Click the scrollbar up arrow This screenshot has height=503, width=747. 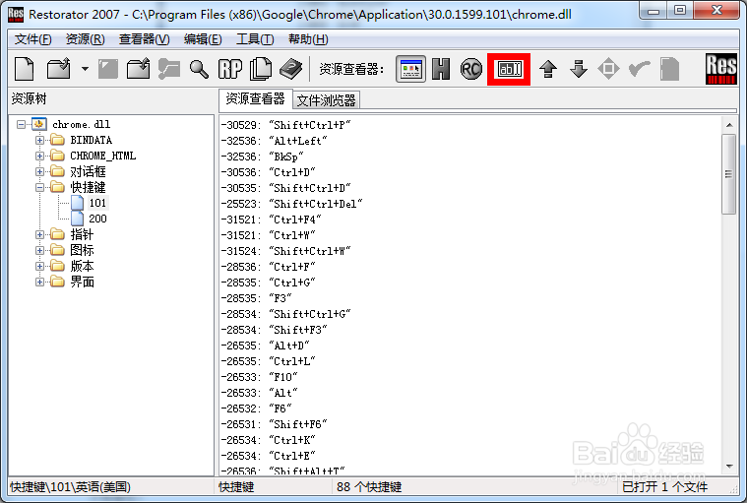point(729,125)
